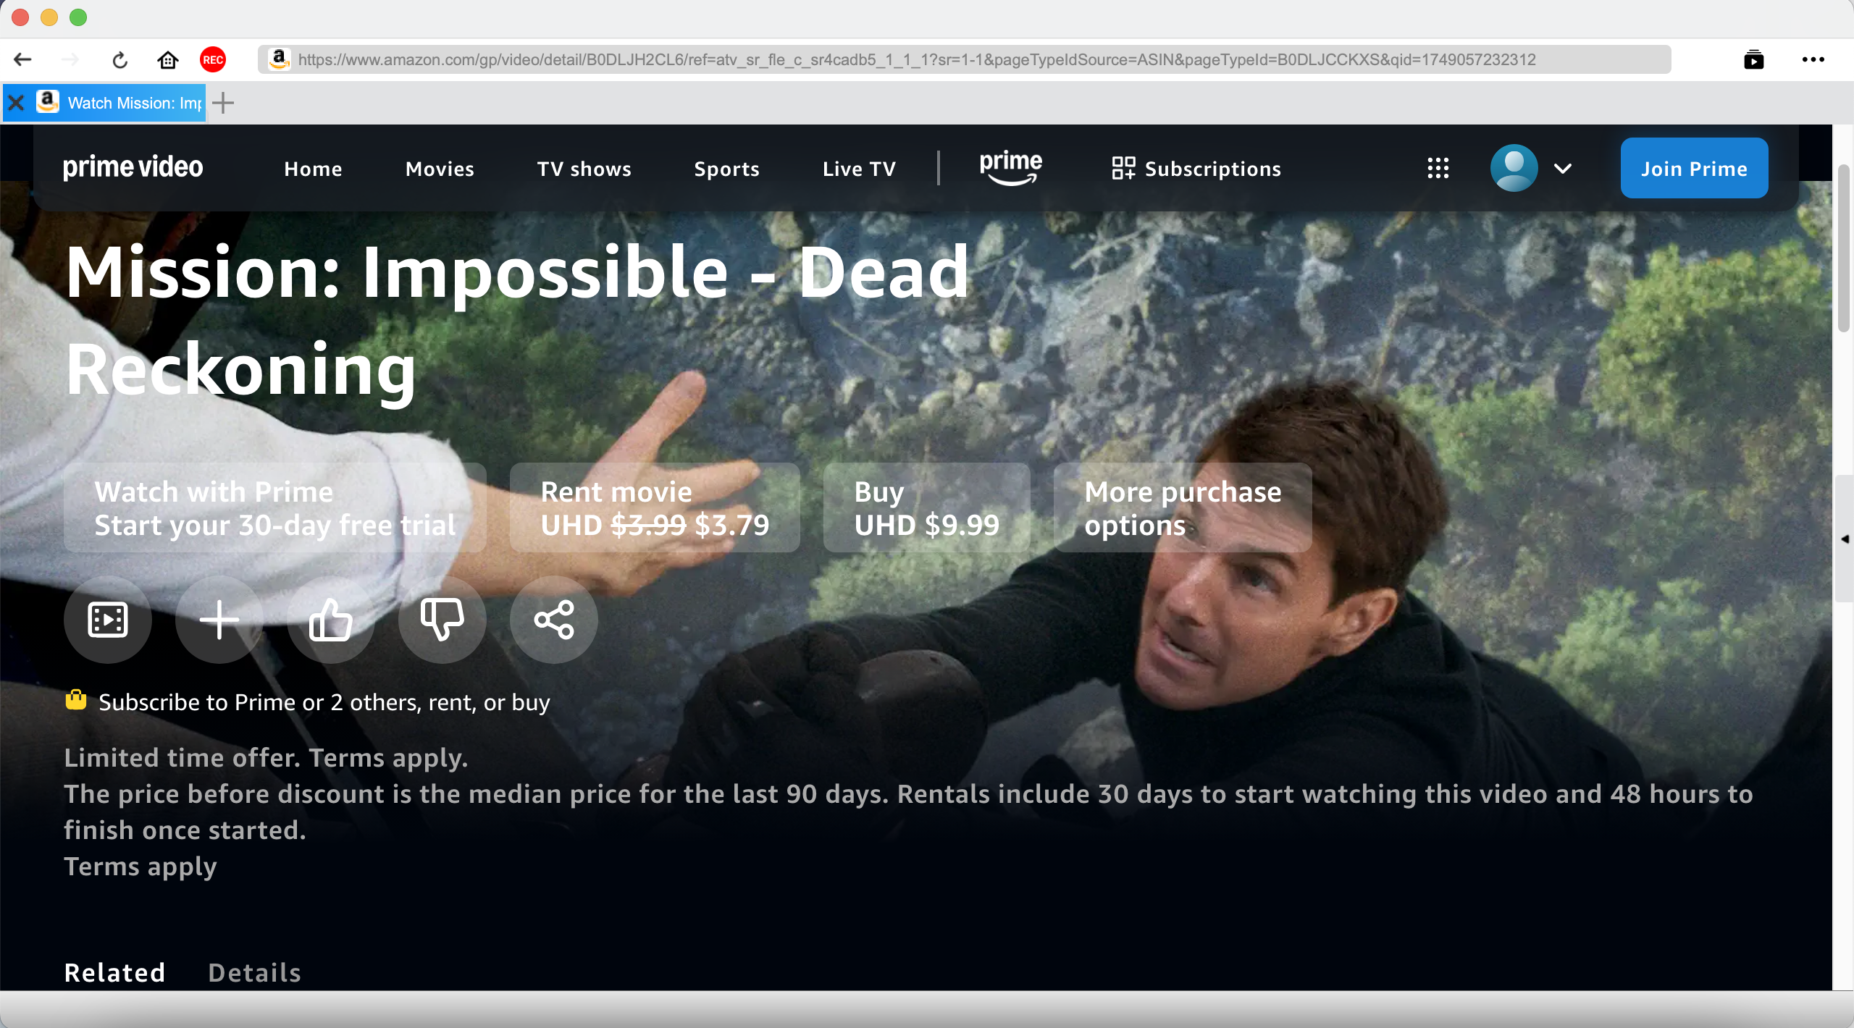
Task: Open the video library icon in toolbar
Action: [x=1753, y=59]
